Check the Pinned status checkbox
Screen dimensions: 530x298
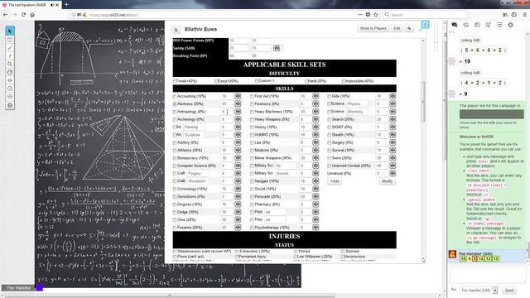pos(296,252)
